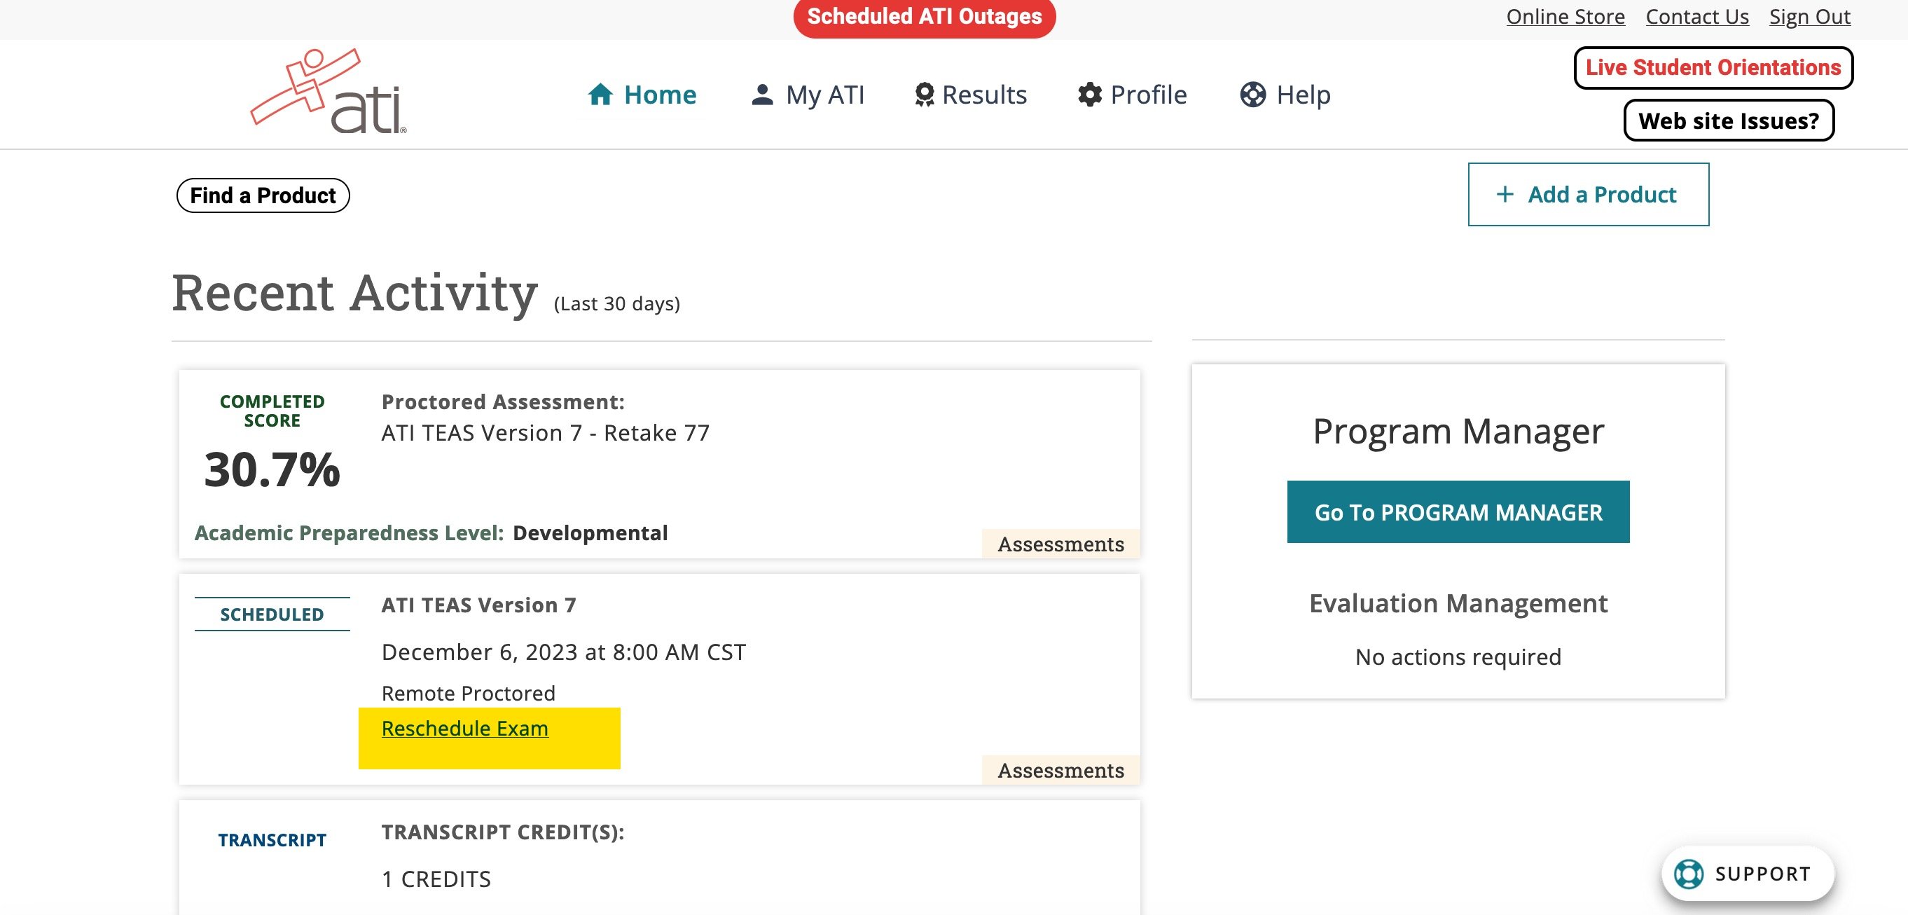Click the My ATI person icon
Screen dimensions: 1908x915
[762, 95]
